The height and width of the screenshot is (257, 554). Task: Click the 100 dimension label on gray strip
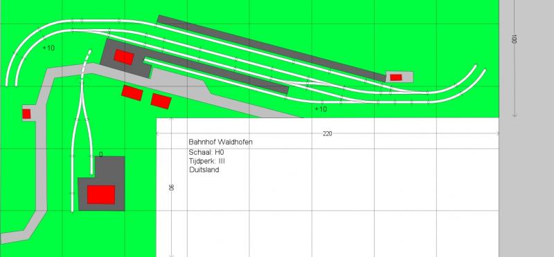tap(514, 39)
